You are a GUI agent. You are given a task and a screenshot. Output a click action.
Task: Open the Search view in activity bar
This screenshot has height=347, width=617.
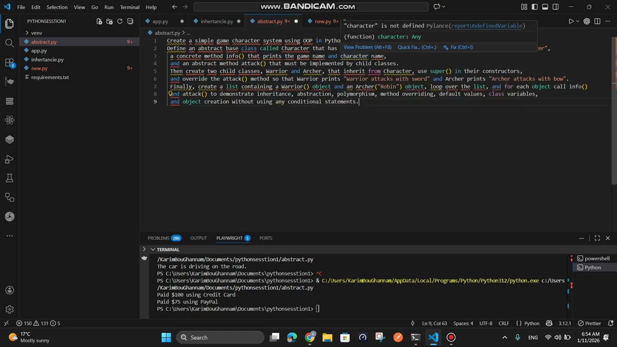(x=9, y=43)
